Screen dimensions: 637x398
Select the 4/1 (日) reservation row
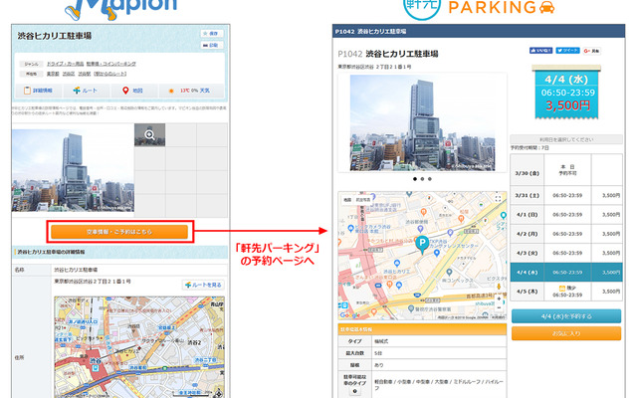pos(566,215)
